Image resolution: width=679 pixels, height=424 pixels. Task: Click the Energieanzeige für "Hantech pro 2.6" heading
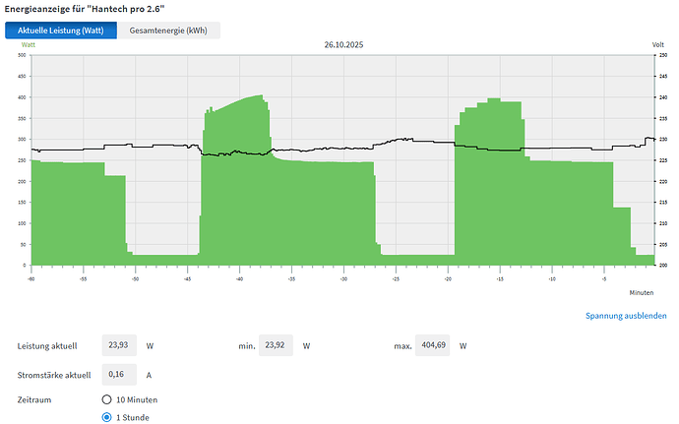point(90,9)
